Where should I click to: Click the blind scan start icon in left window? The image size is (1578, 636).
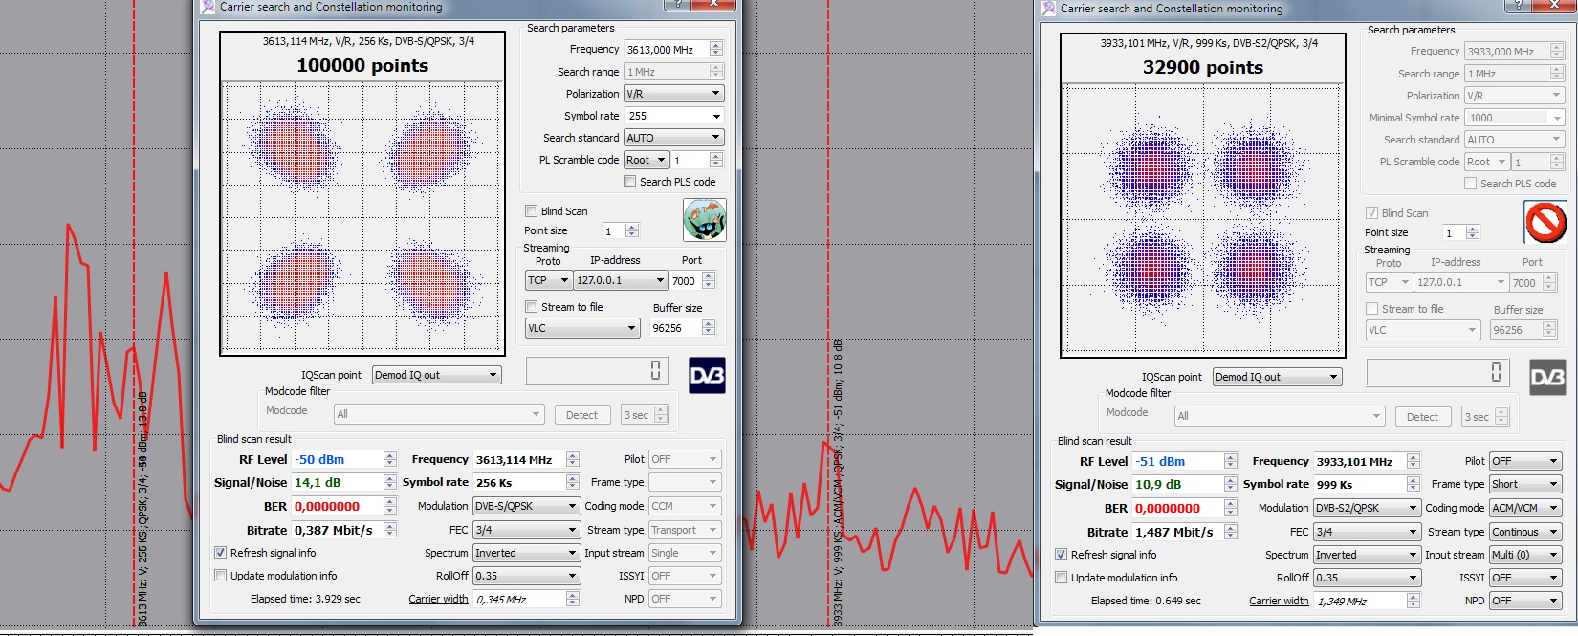click(704, 220)
